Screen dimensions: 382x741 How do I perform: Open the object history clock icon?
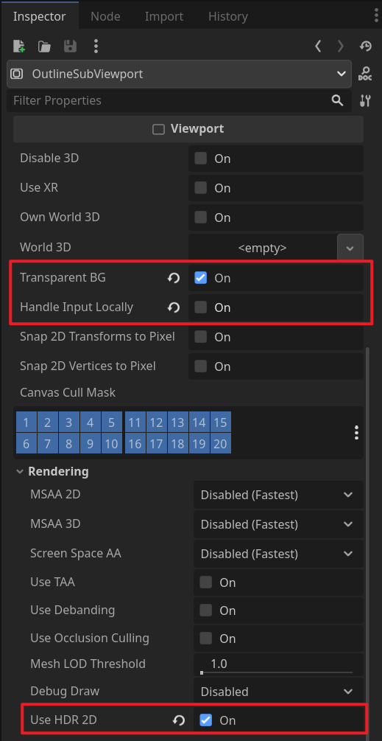pyautogui.click(x=366, y=46)
